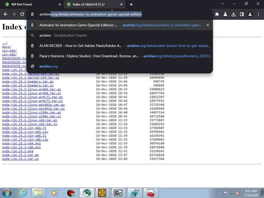Download node-v14.15.1-linux-ppc64le.tar.gz
Image resolution: width=264 pixels, height=198 pixels.
coord(33,105)
